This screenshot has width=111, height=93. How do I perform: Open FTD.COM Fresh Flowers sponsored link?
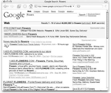point(17,28)
